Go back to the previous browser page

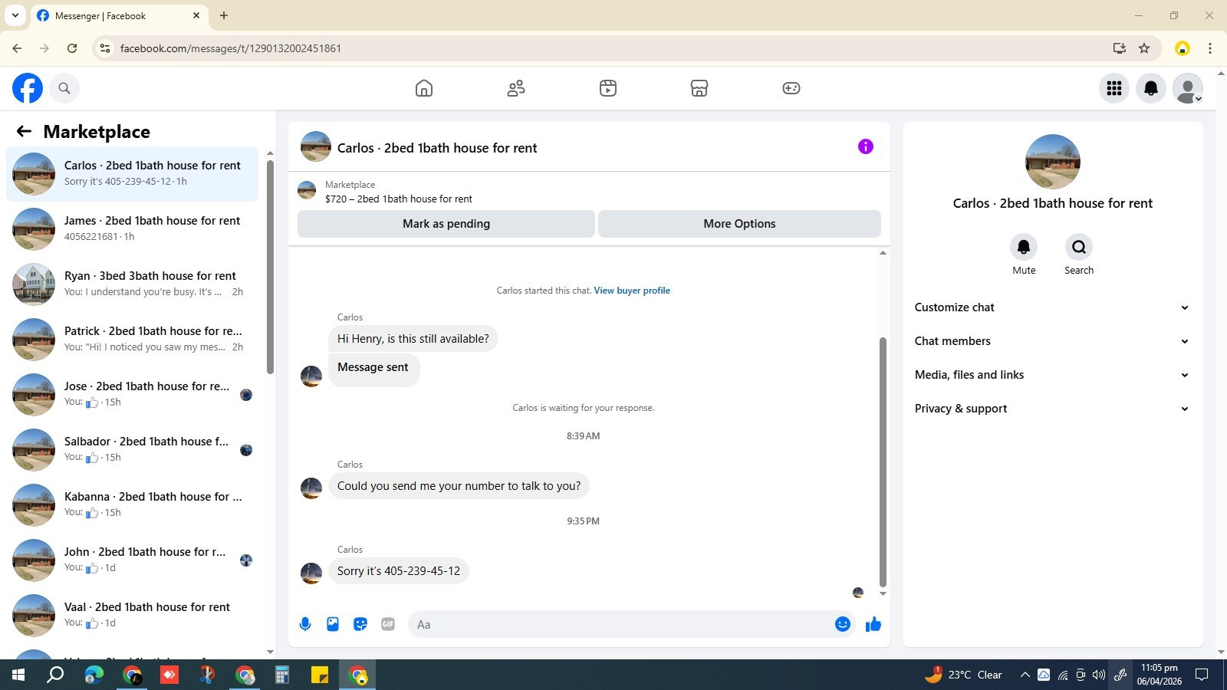[x=17, y=48]
